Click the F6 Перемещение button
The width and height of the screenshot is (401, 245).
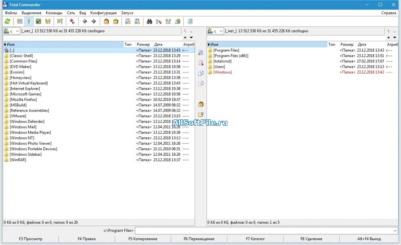click(199, 239)
